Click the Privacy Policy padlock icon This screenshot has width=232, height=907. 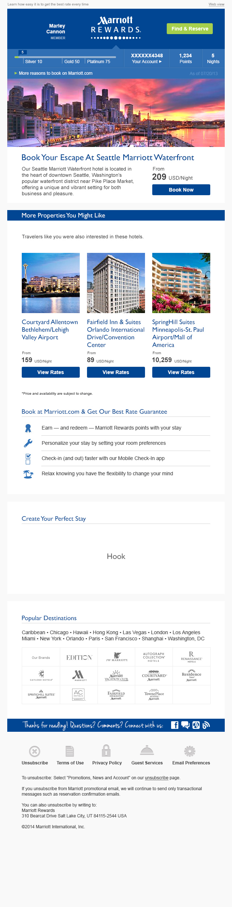pyautogui.click(x=106, y=751)
